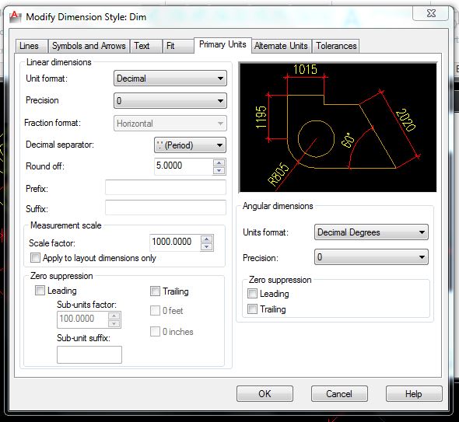Close the Modify Dimension Style dialog
This screenshot has height=422, width=459.
pyautogui.click(x=431, y=13)
